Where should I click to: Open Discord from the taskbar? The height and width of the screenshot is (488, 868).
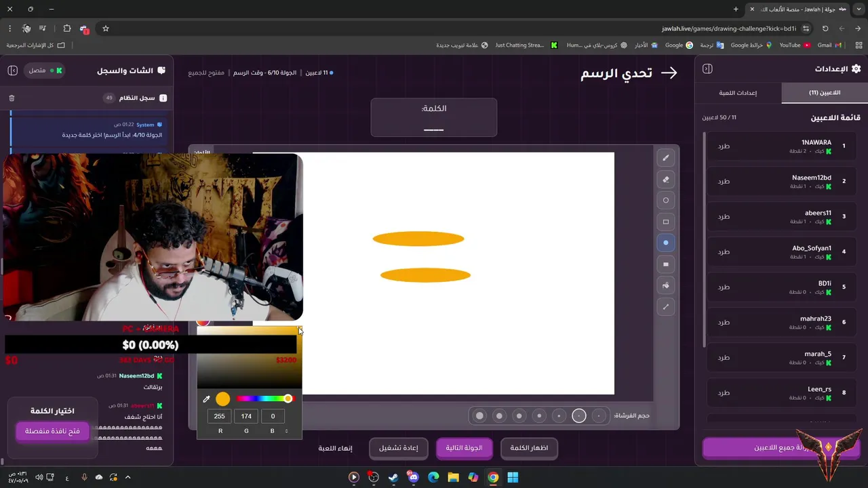pyautogui.click(x=414, y=477)
